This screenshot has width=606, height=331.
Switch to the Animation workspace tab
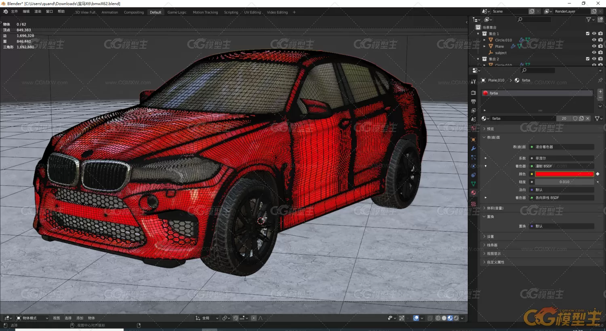tap(110, 12)
